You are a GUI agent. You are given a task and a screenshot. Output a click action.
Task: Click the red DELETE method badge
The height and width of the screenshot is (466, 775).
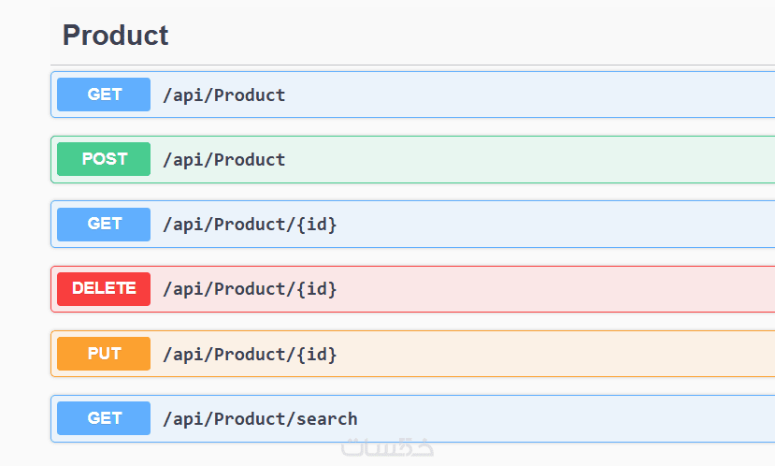pos(104,289)
